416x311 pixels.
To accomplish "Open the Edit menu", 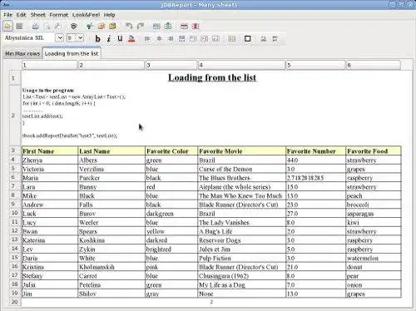I will [x=21, y=15].
